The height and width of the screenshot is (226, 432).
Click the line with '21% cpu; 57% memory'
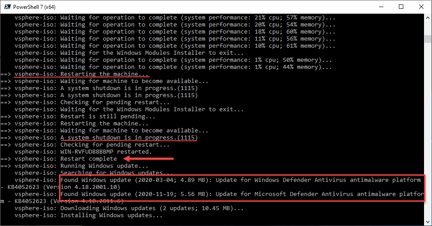tap(175, 18)
